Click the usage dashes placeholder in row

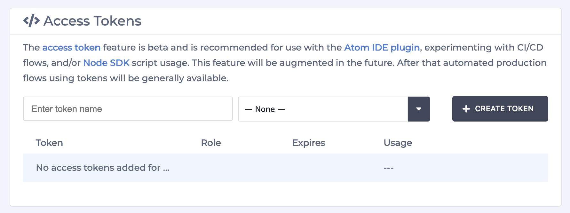tap(389, 168)
